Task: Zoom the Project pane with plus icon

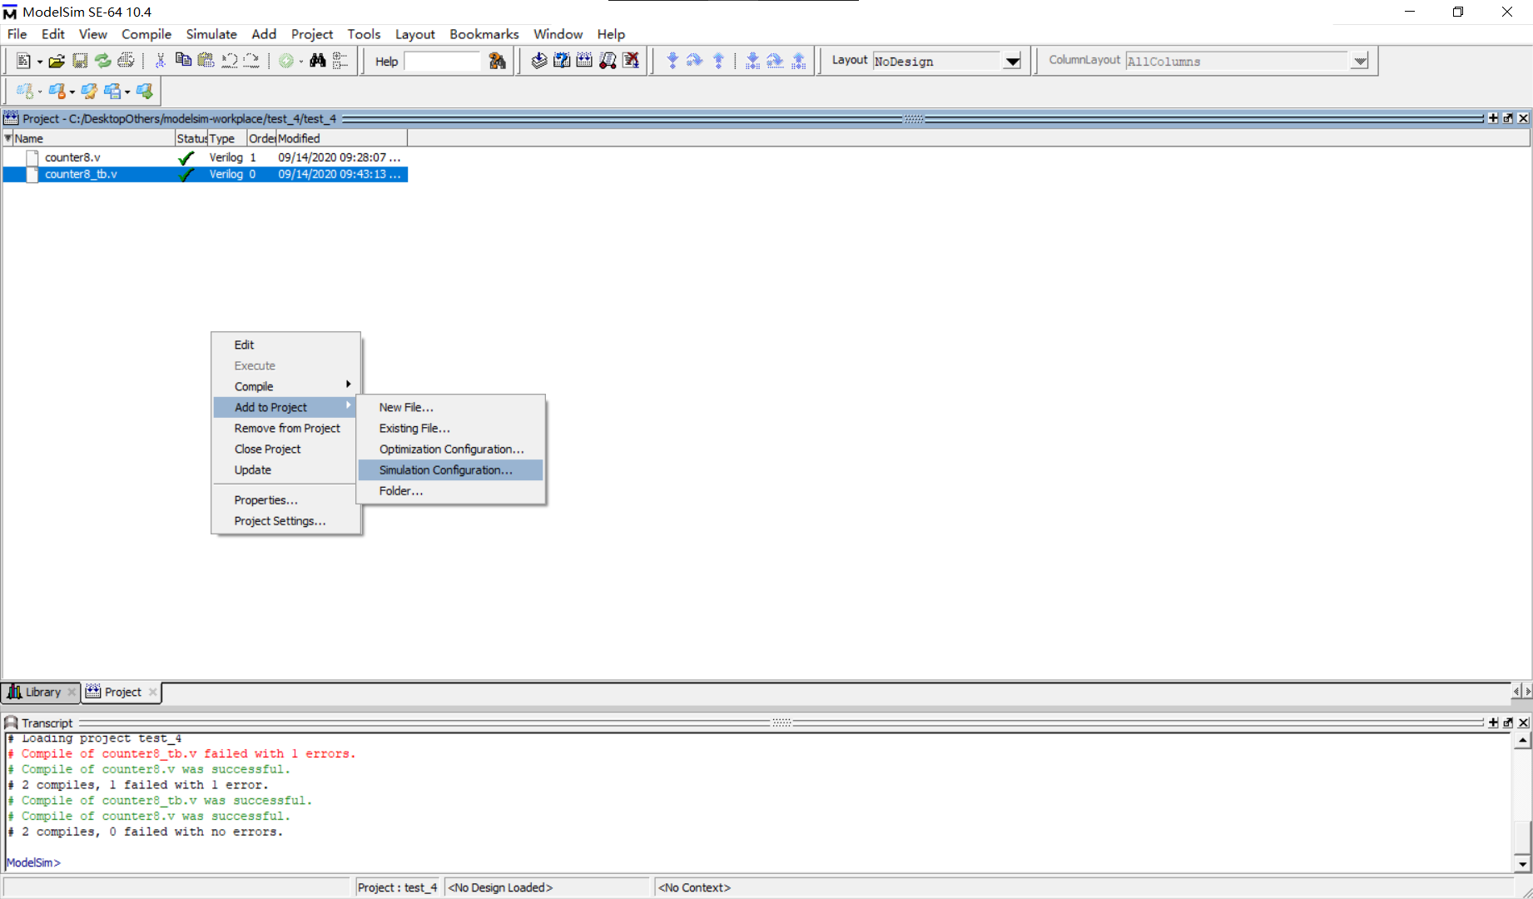Action: click(x=1493, y=118)
